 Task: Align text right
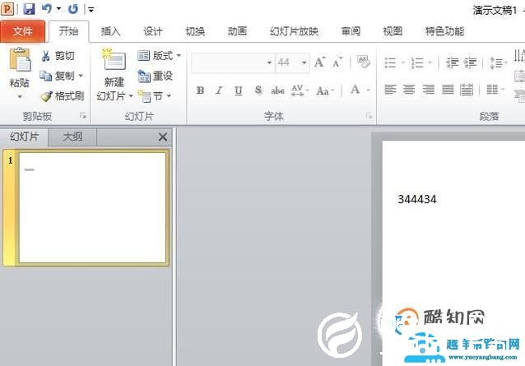click(x=428, y=90)
